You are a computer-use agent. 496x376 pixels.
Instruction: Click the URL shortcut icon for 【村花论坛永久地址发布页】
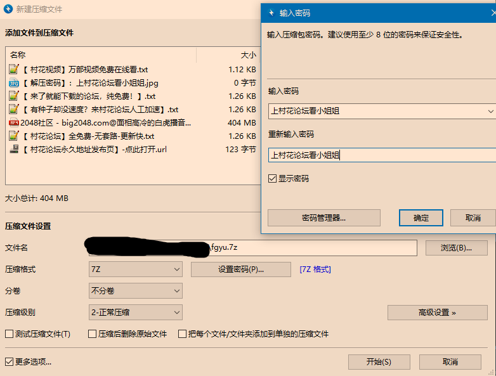click(13, 149)
